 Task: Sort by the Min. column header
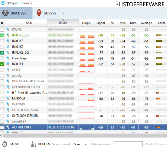click(123, 23)
